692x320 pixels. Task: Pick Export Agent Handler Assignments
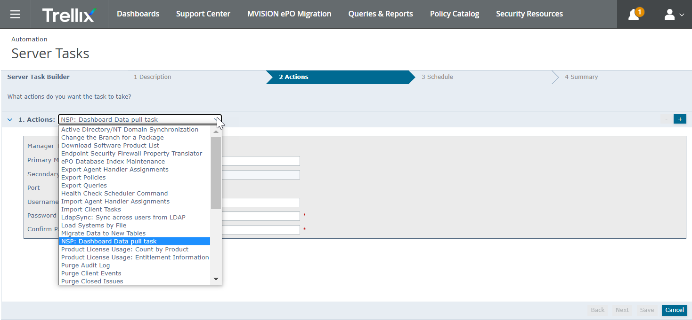[135, 170]
